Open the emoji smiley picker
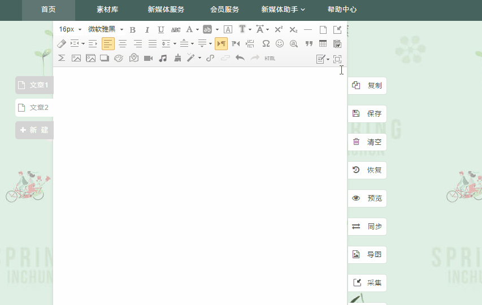Viewport: 482px width, 305px height. tap(280, 43)
